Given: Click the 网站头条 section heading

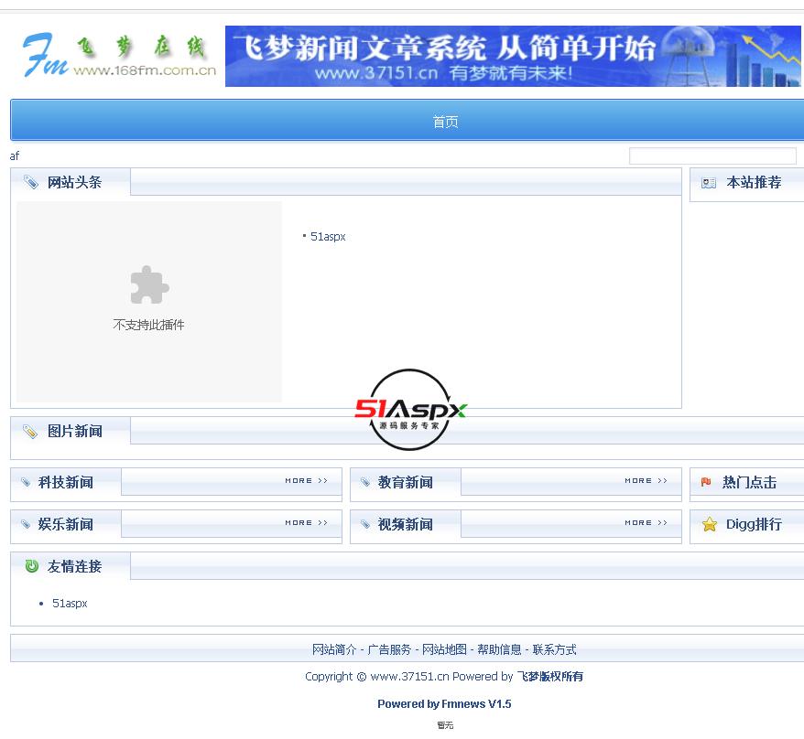Looking at the screenshot, I should [x=74, y=182].
